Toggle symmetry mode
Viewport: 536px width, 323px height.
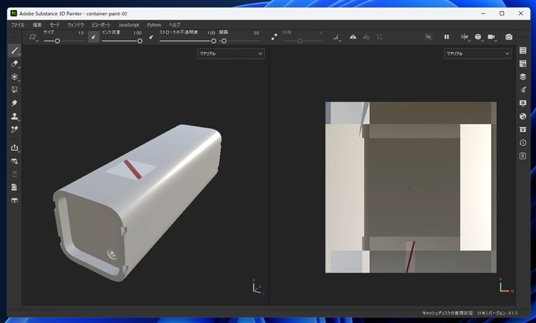coord(353,37)
